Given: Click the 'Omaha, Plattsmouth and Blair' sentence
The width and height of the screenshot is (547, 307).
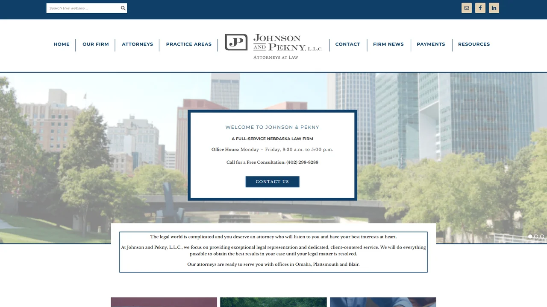Looking at the screenshot, I should pos(273,264).
